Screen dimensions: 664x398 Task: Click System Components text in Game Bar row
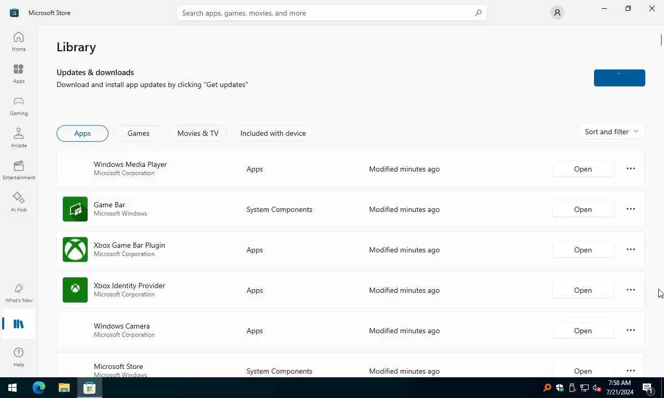click(x=279, y=209)
